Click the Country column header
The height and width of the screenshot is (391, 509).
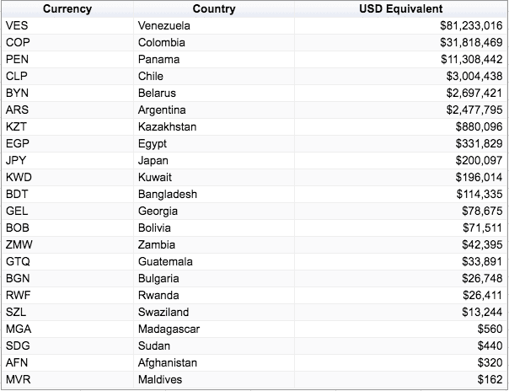[214, 9]
